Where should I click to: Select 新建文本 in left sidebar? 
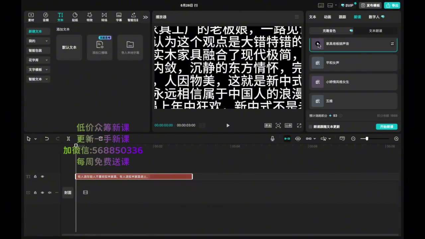tap(38, 31)
